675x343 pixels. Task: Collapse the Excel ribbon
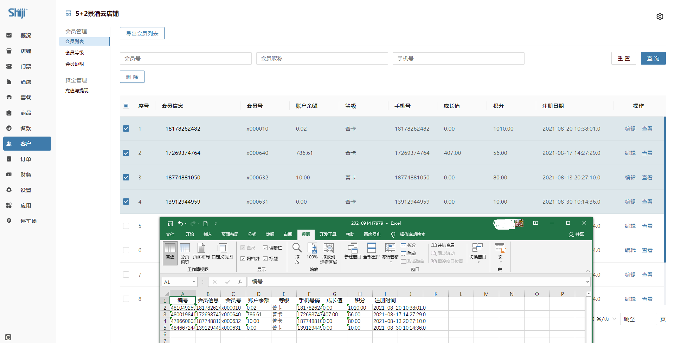pos(587,271)
